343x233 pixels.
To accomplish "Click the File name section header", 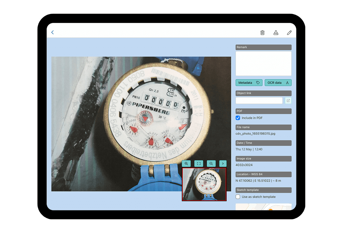I will [264, 127].
